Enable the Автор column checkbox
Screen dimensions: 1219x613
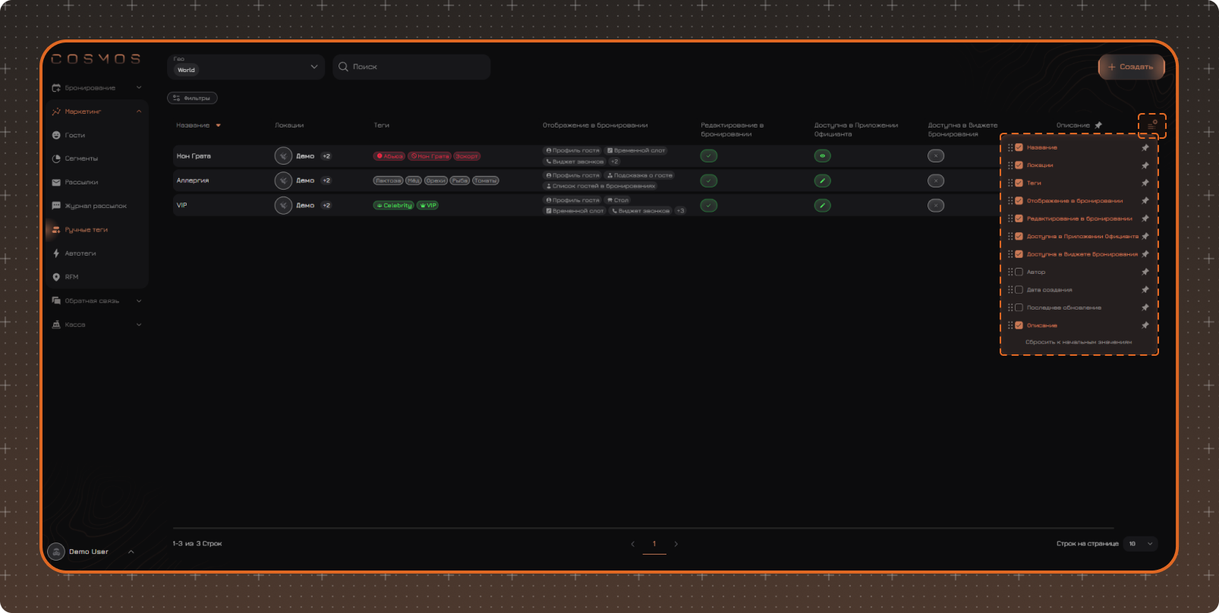pos(1019,272)
